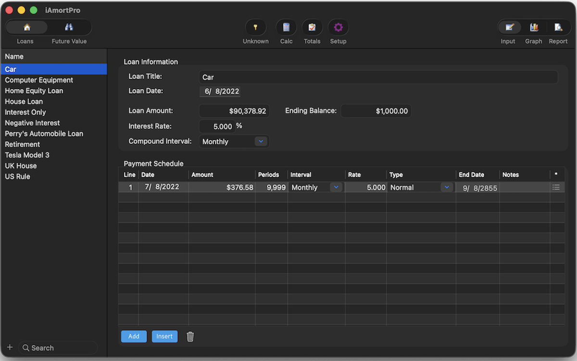The height and width of the screenshot is (361, 577).
Task: Open the Future Value binoculars view
Action: click(x=69, y=27)
